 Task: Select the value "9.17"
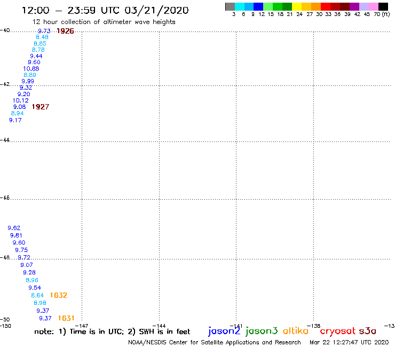pos(15,120)
